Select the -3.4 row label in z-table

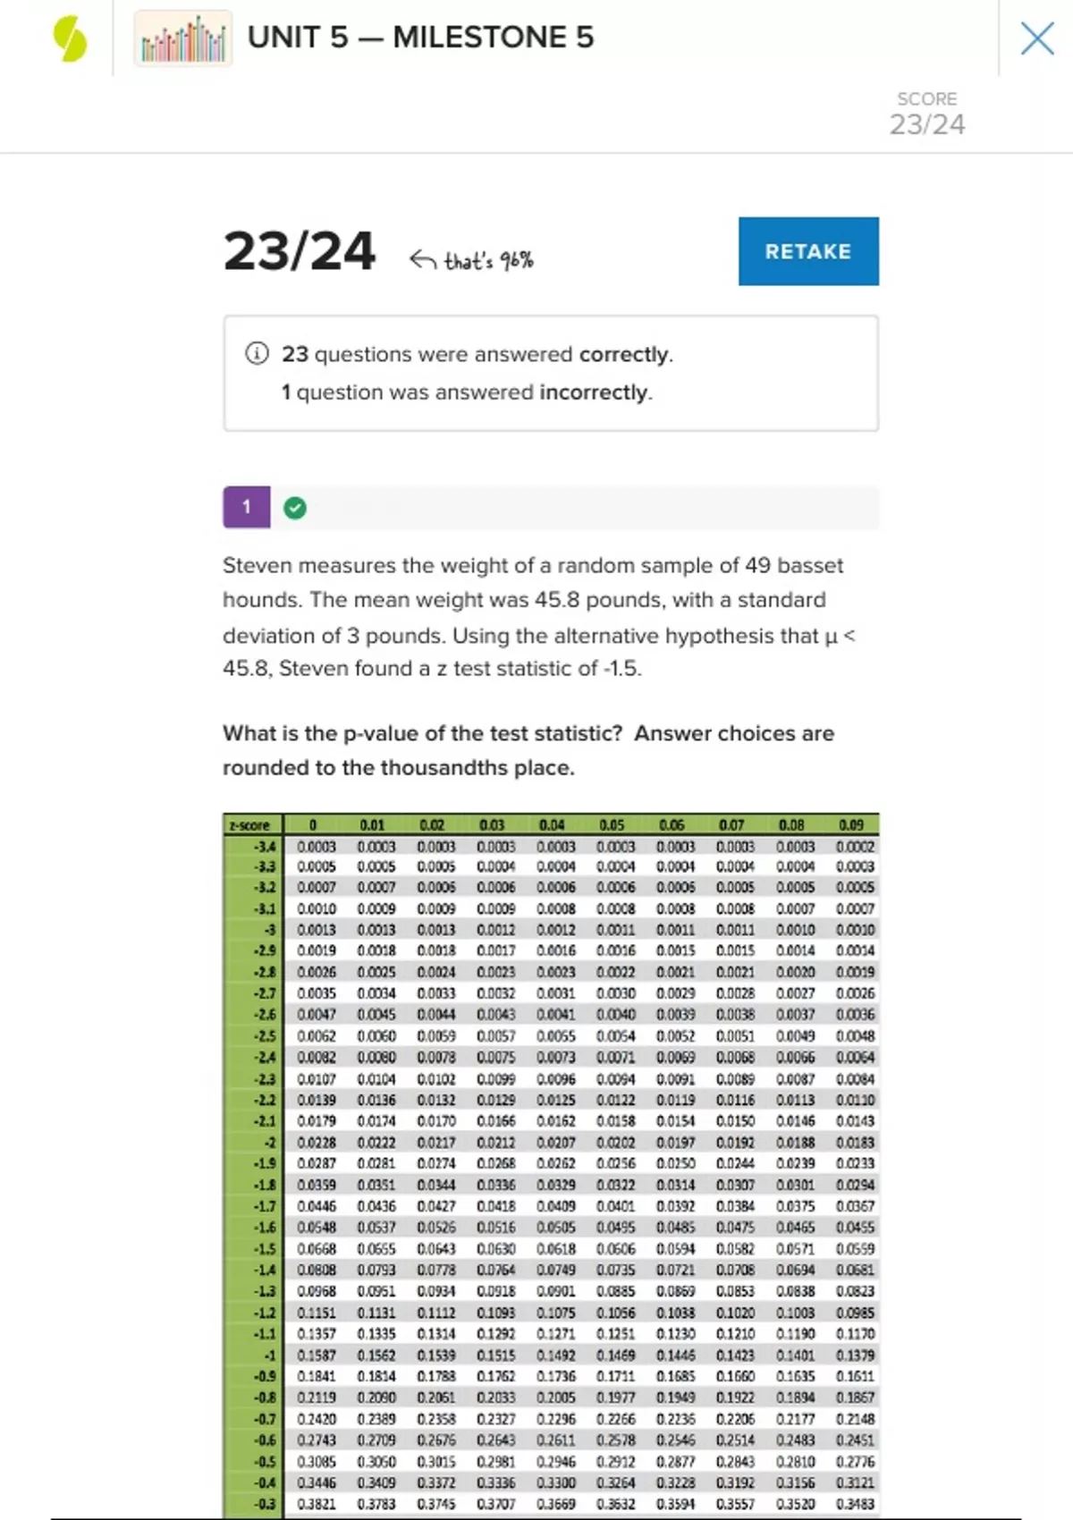pyautogui.click(x=264, y=846)
